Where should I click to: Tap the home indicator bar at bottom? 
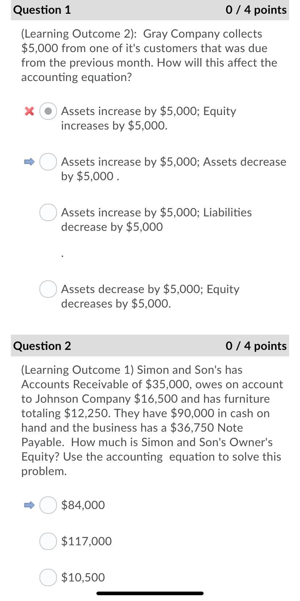tap(150, 593)
